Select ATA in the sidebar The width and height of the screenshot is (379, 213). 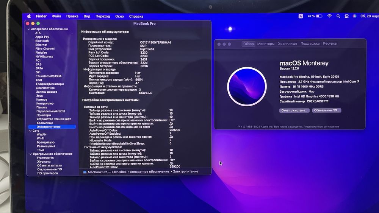pos(38,33)
